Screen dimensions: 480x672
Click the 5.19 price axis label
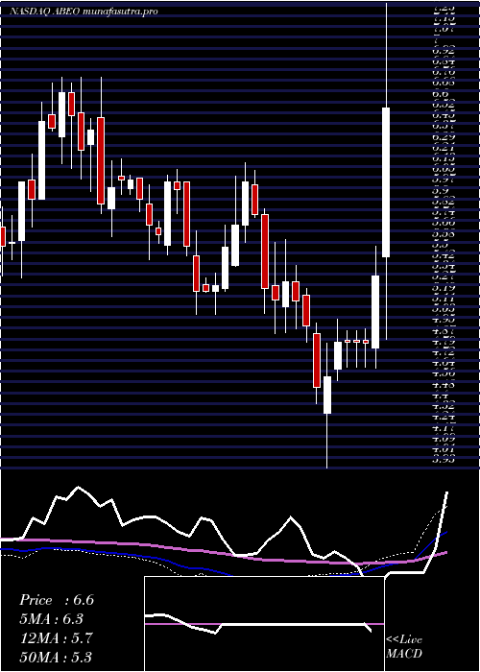pos(444,288)
